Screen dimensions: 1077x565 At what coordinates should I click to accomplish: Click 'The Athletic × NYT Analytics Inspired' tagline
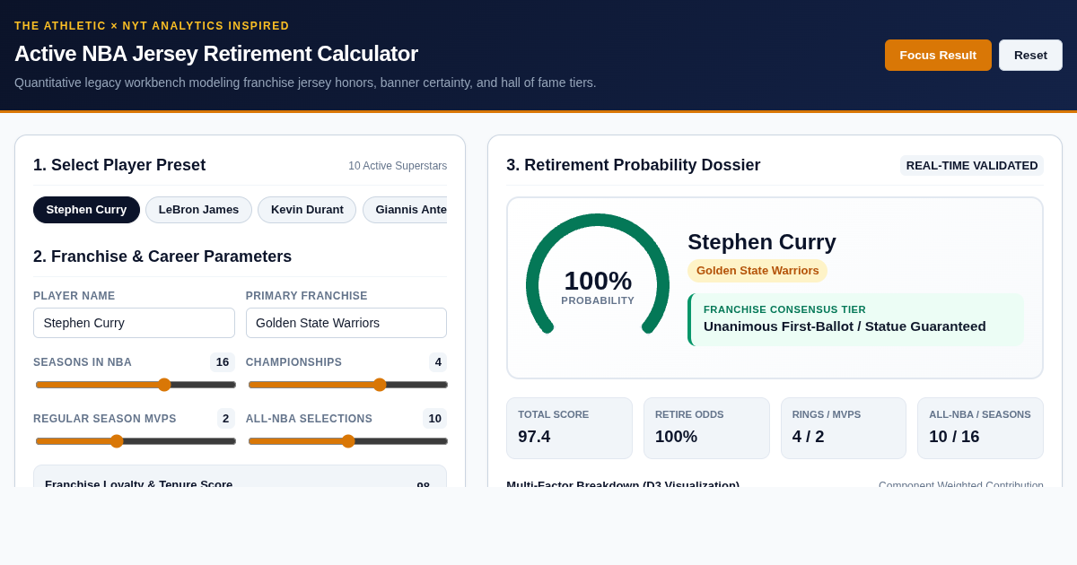point(152,26)
